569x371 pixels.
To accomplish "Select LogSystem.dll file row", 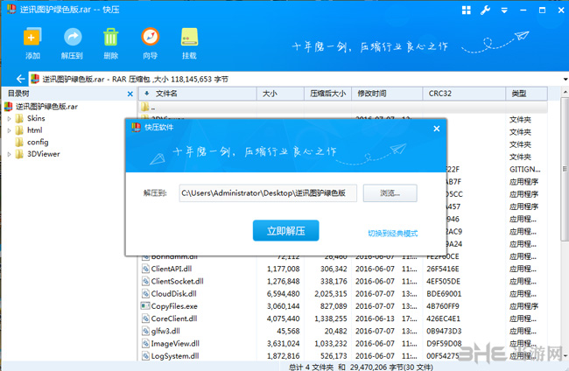I will click(343, 356).
